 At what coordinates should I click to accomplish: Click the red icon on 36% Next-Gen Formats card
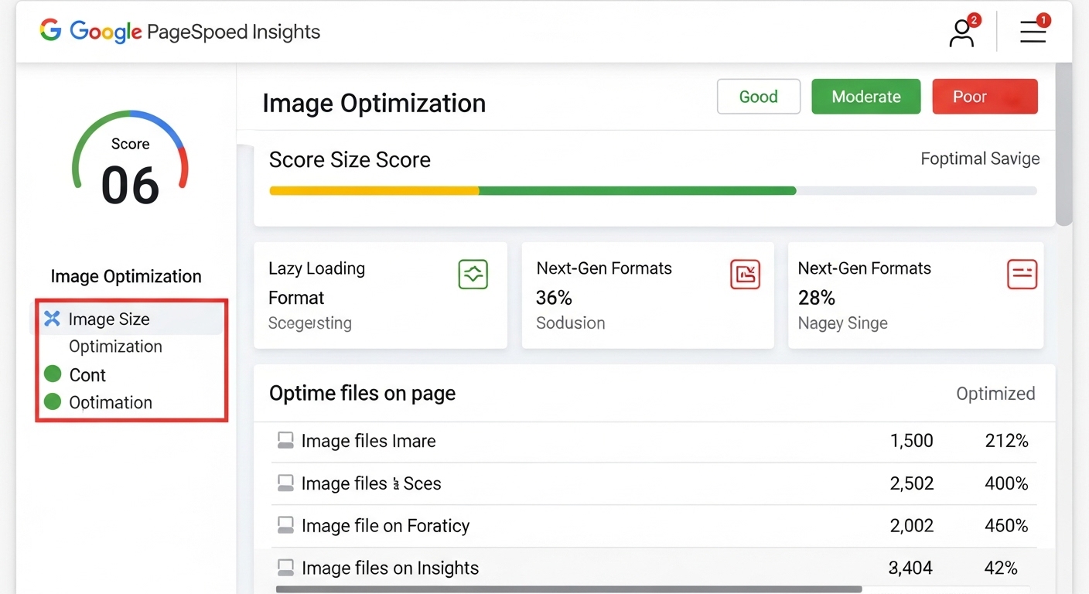[x=745, y=274]
